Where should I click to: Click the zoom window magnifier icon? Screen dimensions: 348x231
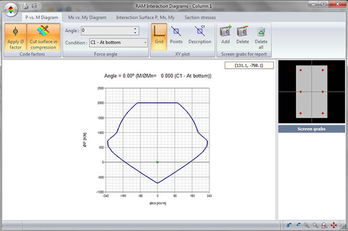tap(324, 225)
